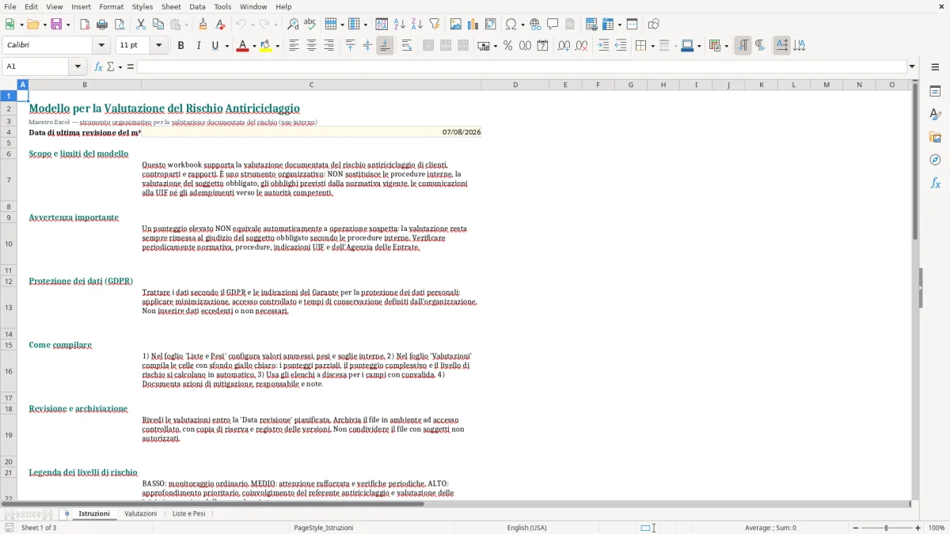Open the font size dropdown
950x534 pixels.
[158, 46]
